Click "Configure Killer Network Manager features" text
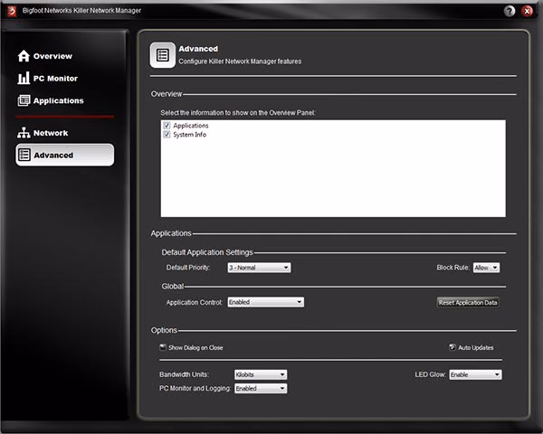 240,61
